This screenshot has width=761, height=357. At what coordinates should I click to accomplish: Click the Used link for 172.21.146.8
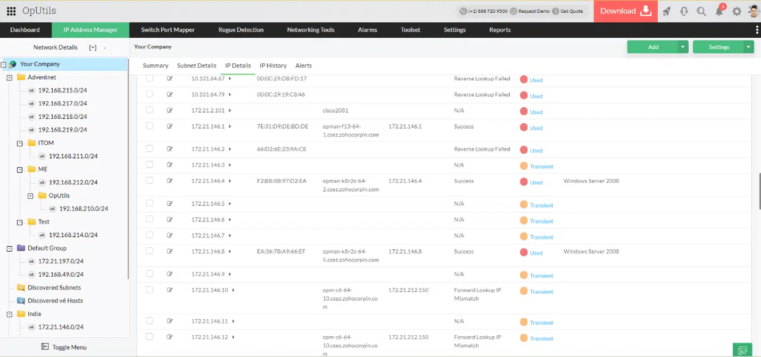[536, 253]
